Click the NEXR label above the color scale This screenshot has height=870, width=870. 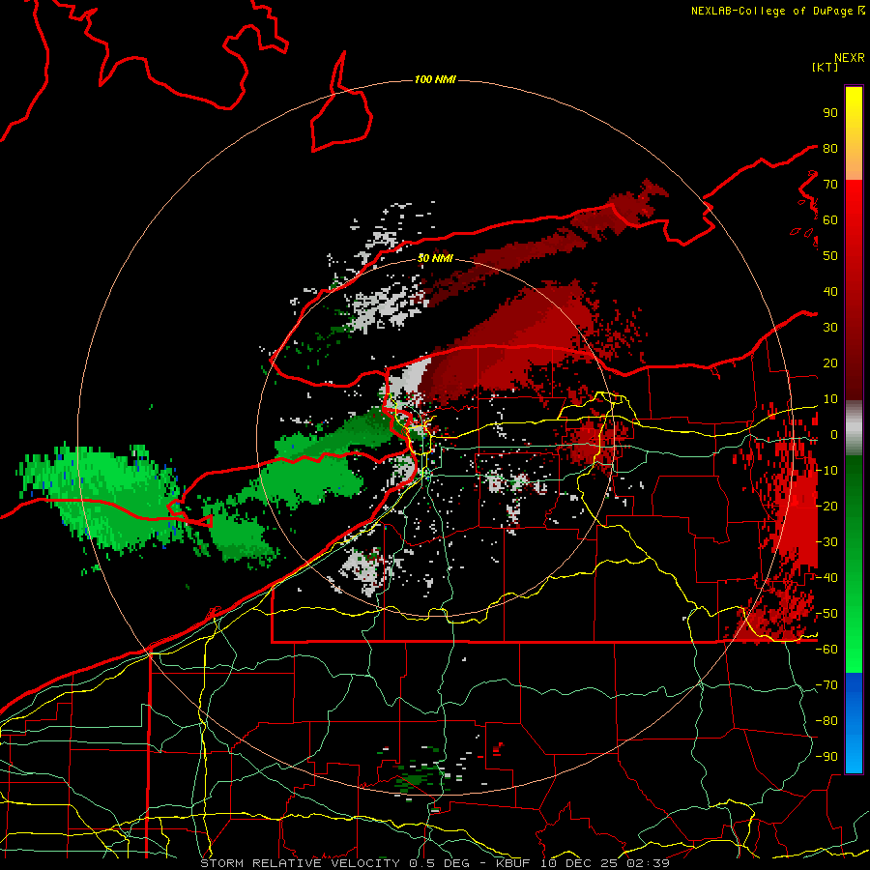click(850, 58)
